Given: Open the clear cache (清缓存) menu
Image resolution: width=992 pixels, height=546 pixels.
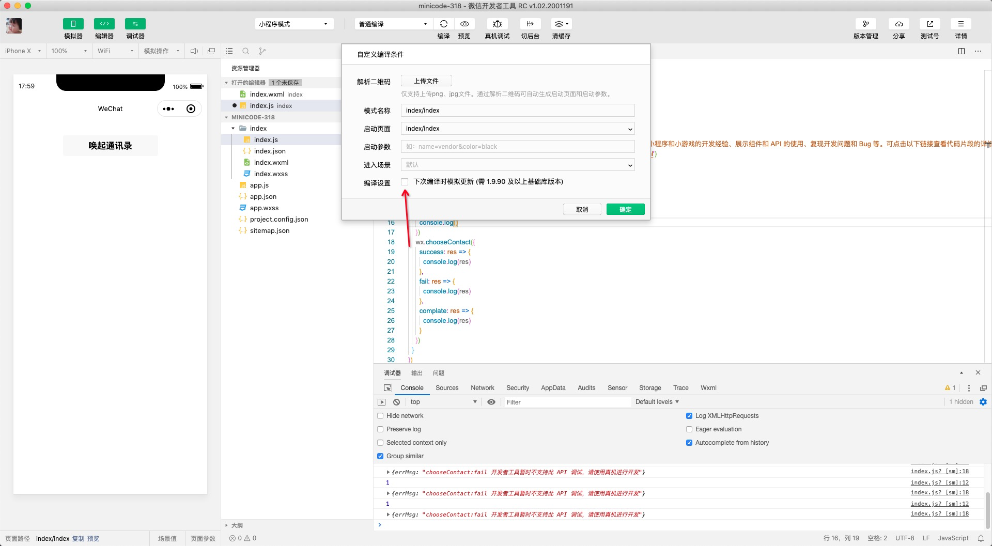Looking at the screenshot, I should (561, 24).
